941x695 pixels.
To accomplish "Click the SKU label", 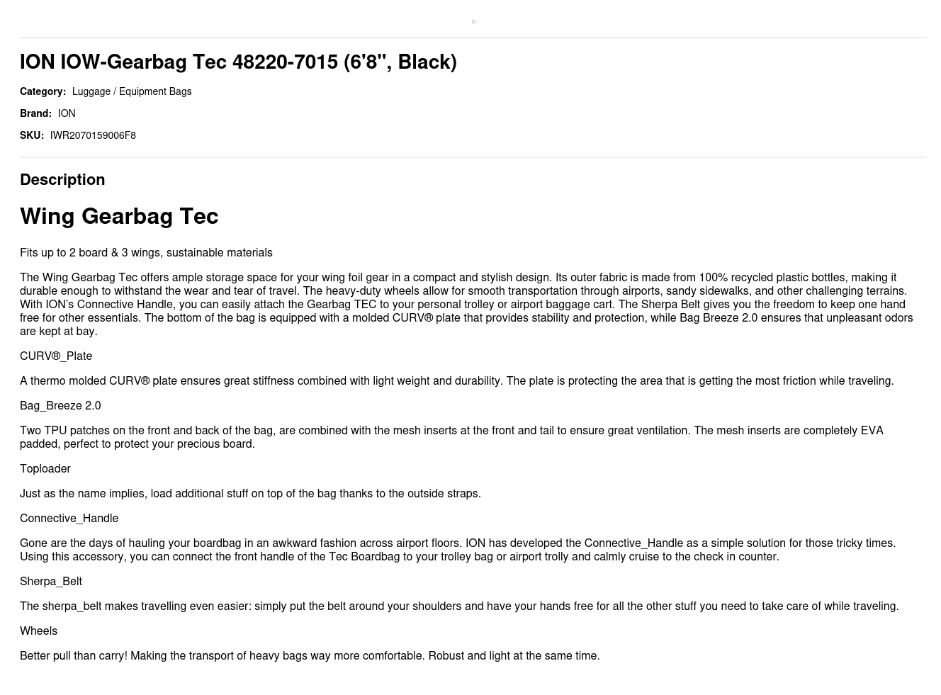I will coord(32,135).
